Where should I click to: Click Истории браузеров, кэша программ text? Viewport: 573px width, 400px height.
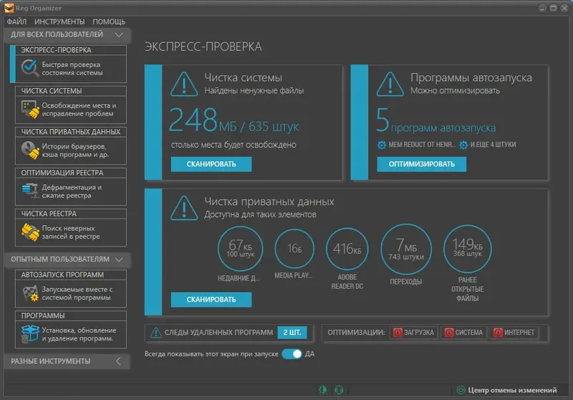(x=75, y=151)
